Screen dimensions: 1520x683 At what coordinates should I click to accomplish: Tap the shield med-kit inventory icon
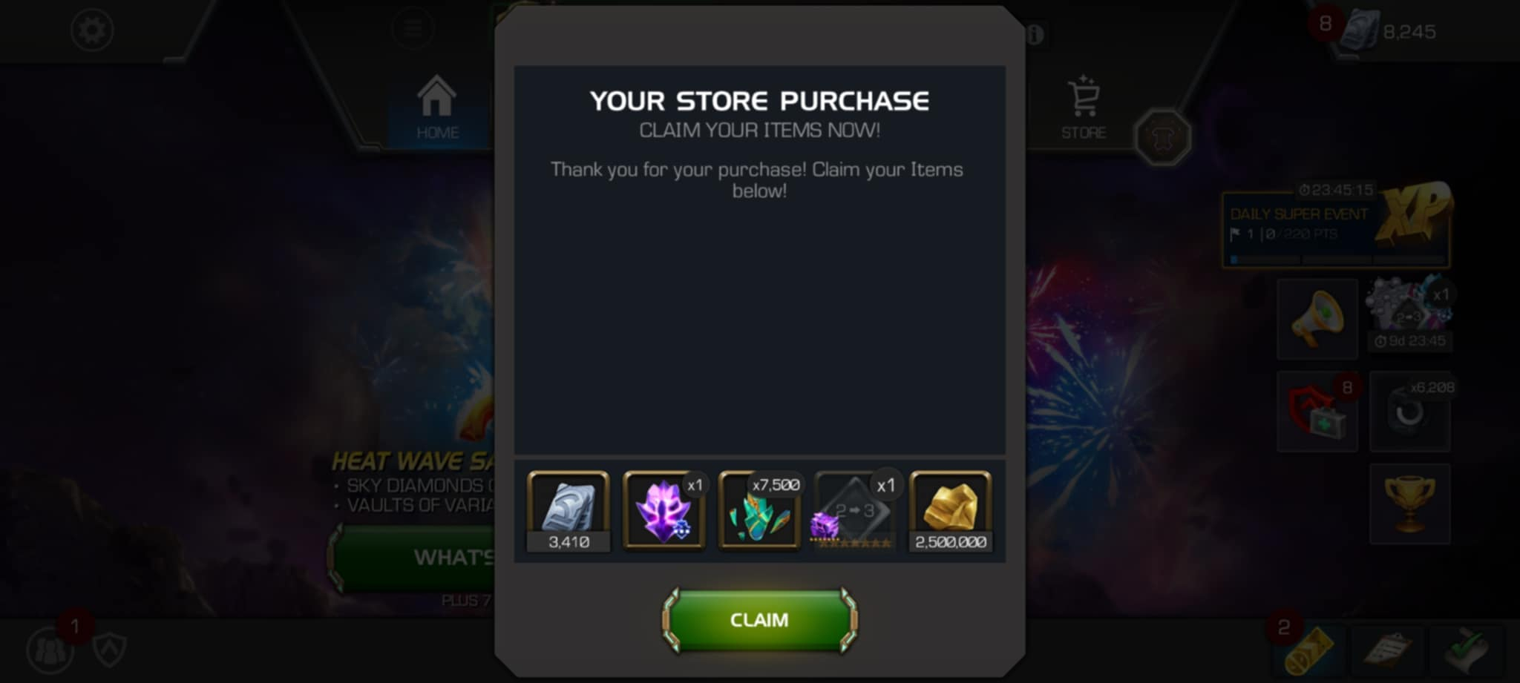point(1317,412)
